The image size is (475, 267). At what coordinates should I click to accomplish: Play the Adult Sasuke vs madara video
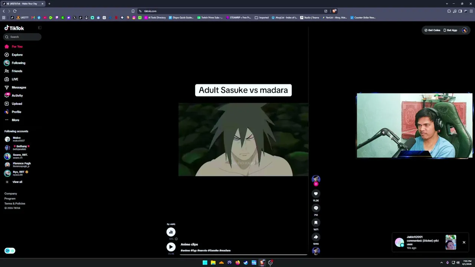[243, 139]
